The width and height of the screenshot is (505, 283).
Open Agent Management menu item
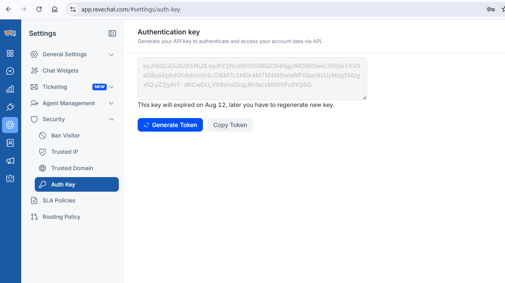point(72,103)
